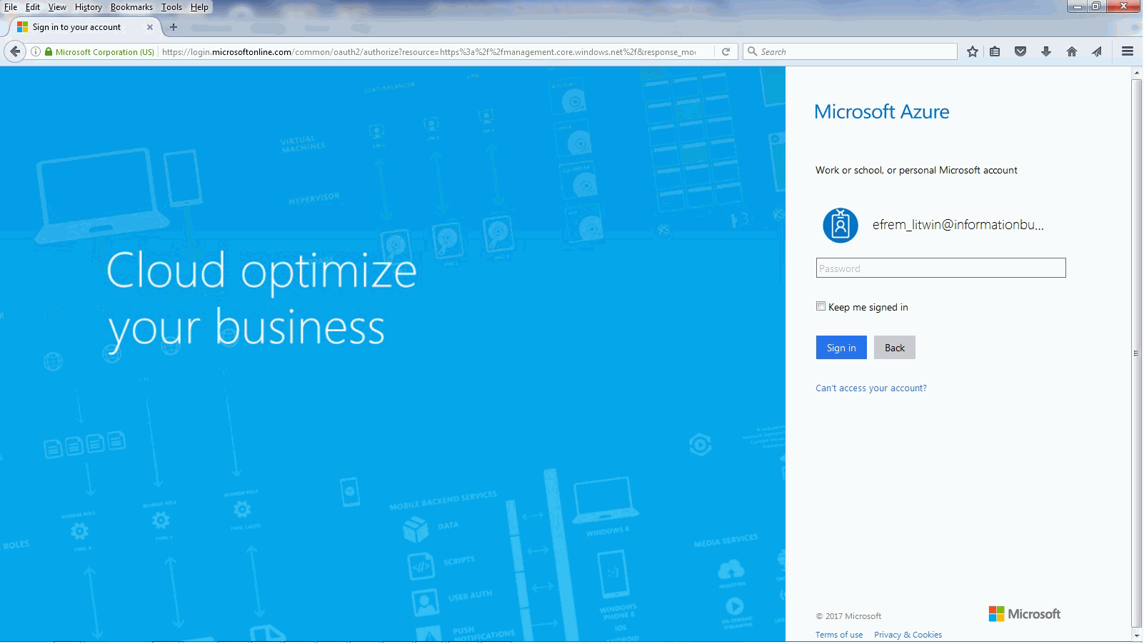Show bookmarks list icon
This screenshot has height=644, width=1144.
pos(995,51)
